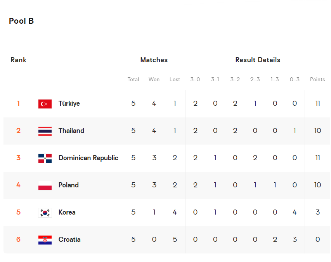Image resolution: width=331 pixels, height=262 pixels.
Task: Open the Türkiye team link
Action: [x=69, y=104]
